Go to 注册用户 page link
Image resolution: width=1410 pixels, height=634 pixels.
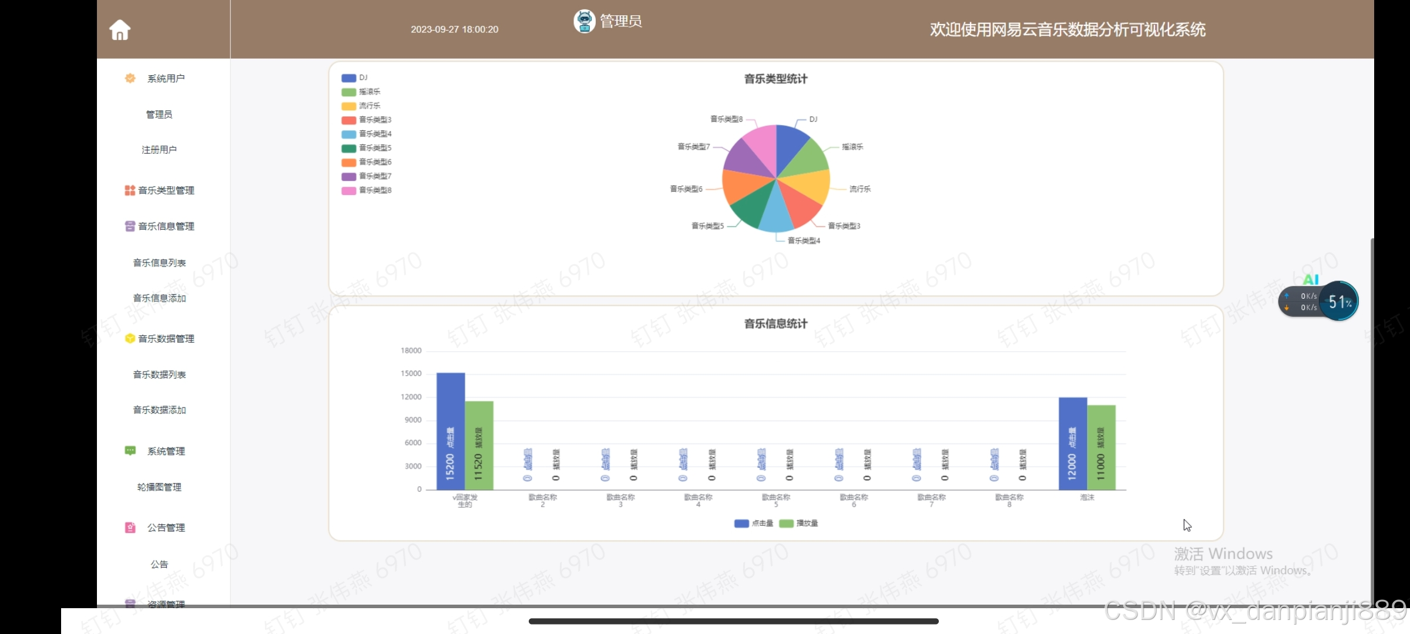tap(159, 150)
